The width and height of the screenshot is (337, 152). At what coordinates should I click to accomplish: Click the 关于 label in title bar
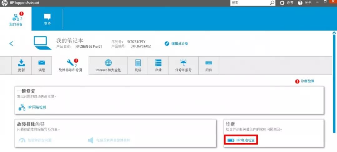point(308,3)
